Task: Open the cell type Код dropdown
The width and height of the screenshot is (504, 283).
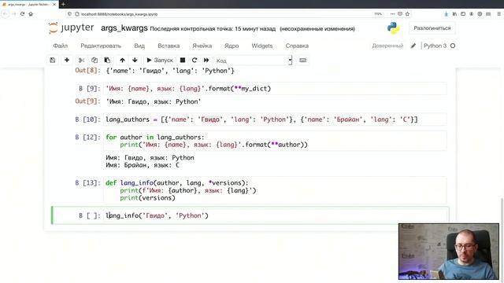Action: click(254, 61)
